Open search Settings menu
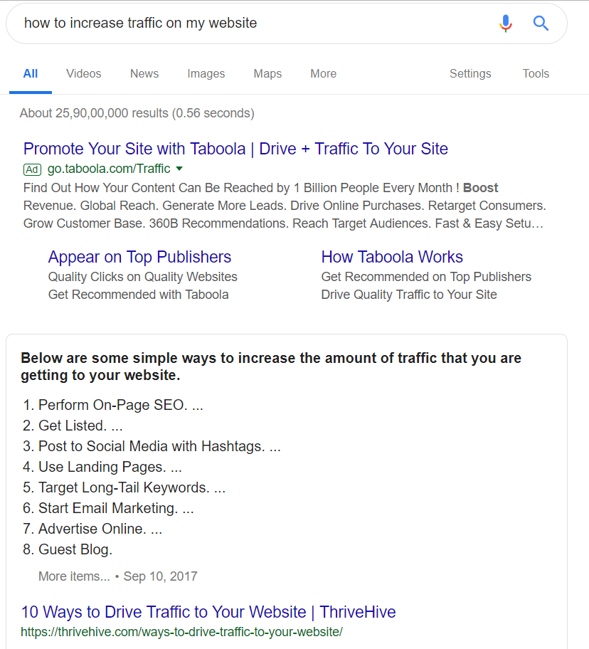Image resolution: width=589 pixels, height=649 pixels. pyautogui.click(x=470, y=74)
